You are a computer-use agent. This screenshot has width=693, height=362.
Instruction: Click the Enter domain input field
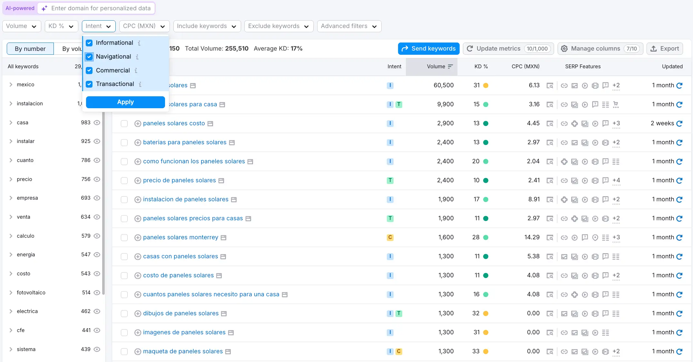pyautogui.click(x=101, y=8)
